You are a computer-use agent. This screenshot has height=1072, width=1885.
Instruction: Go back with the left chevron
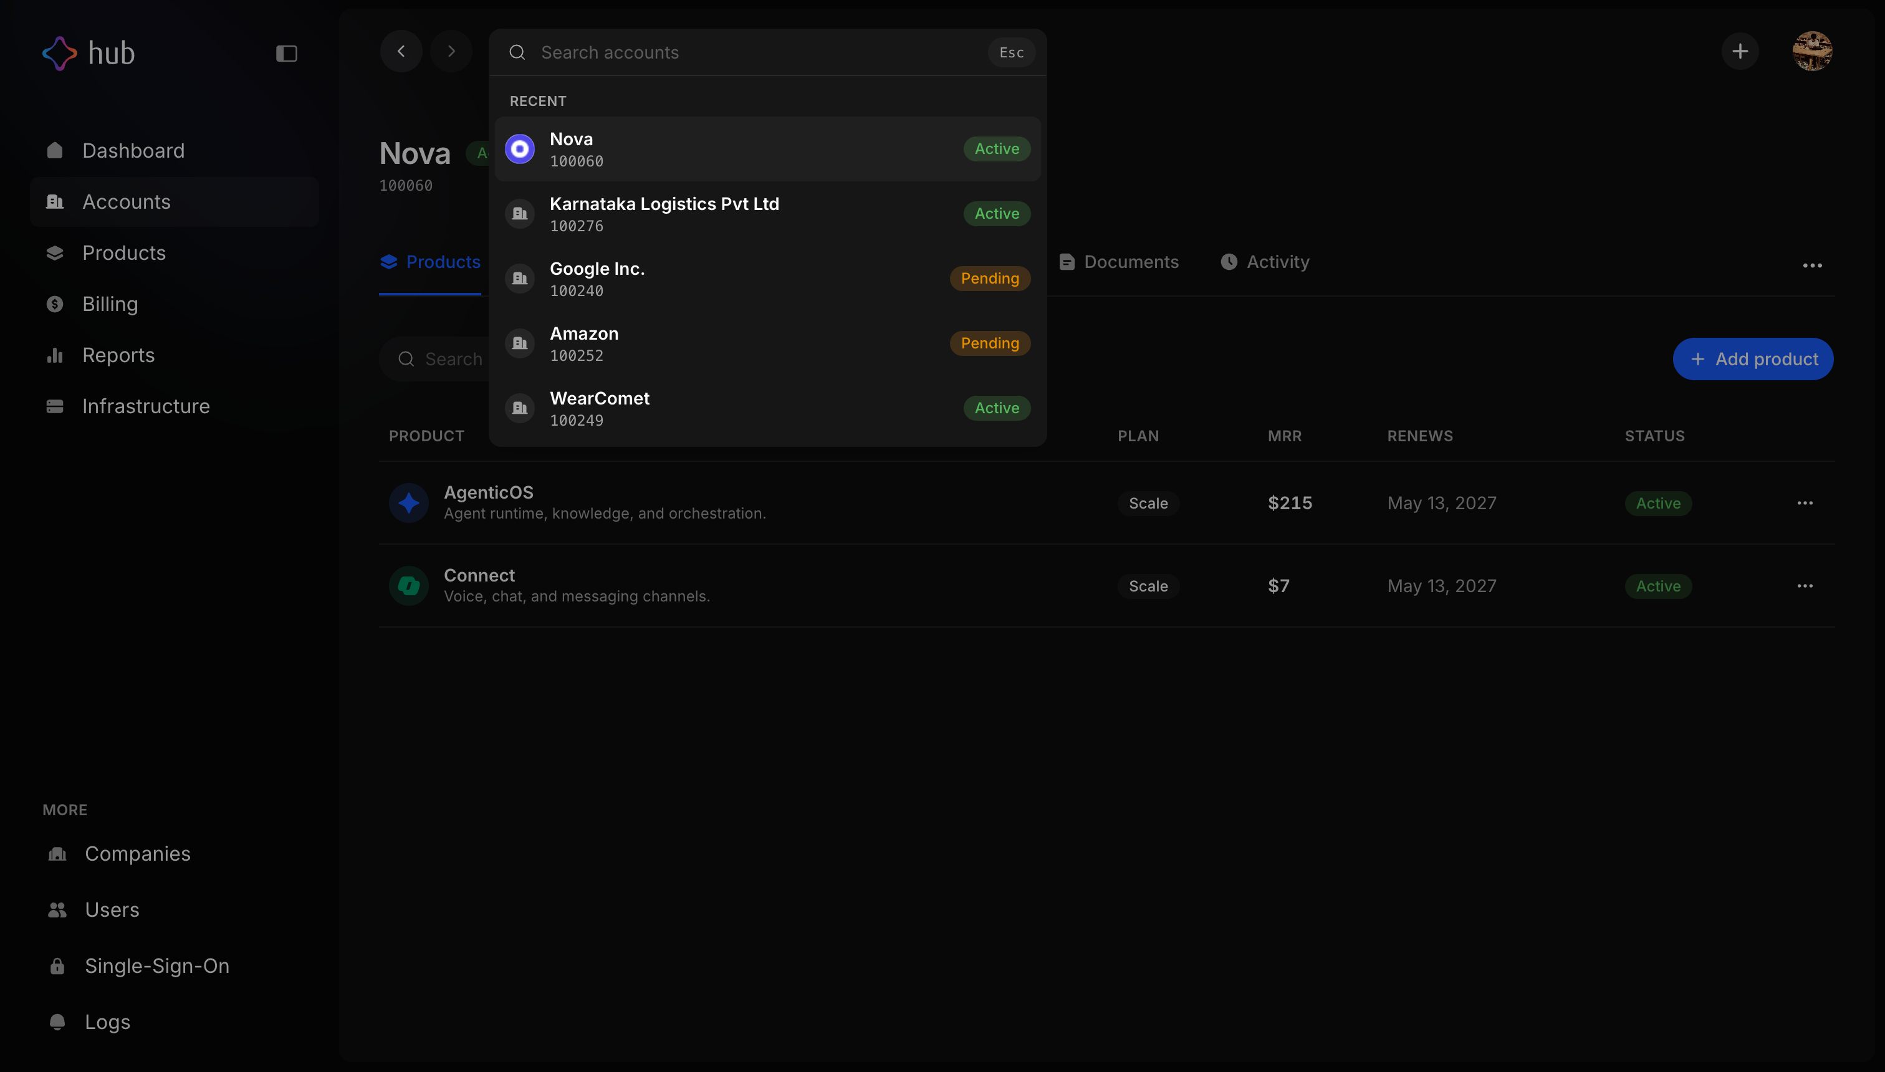(401, 51)
